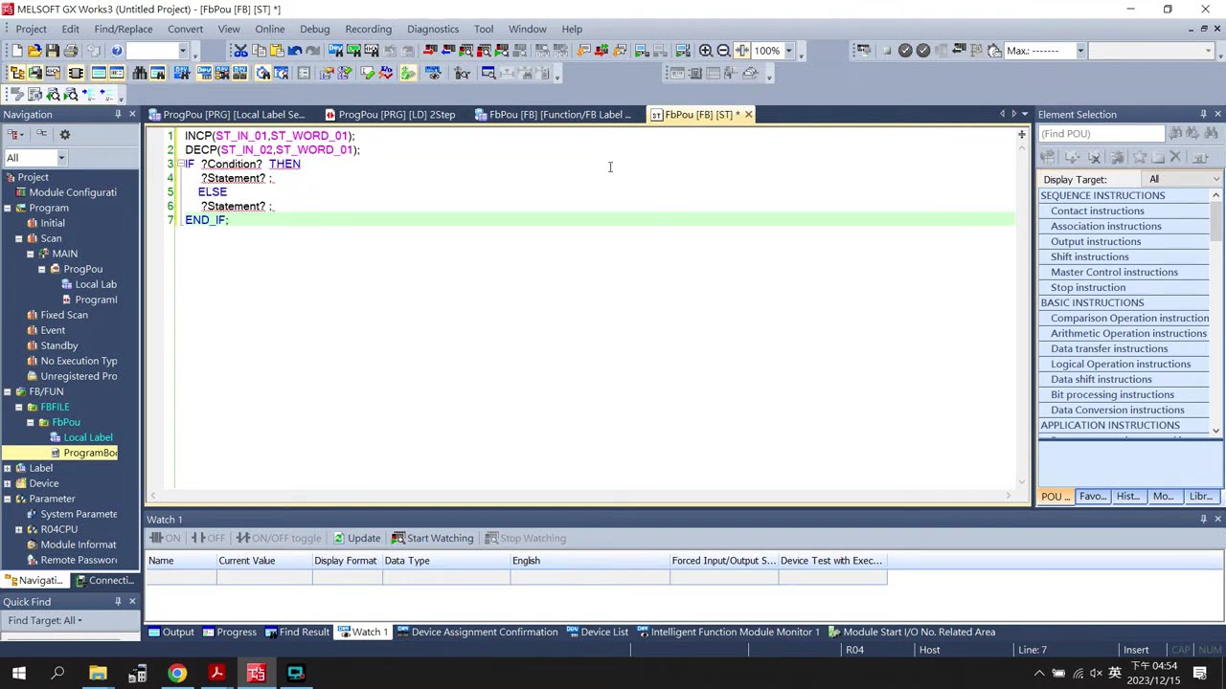
Task: Collapse the Scan tree node
Action: (19, 238)
